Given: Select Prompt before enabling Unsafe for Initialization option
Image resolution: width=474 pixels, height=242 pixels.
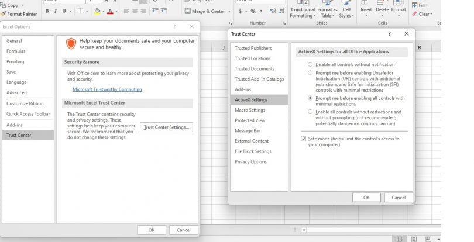Looking at the screenshot, I should (310, 73).
